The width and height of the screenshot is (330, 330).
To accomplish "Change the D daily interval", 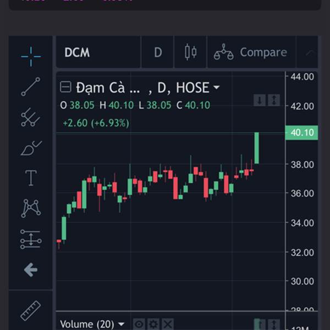I will pos(158,52).
